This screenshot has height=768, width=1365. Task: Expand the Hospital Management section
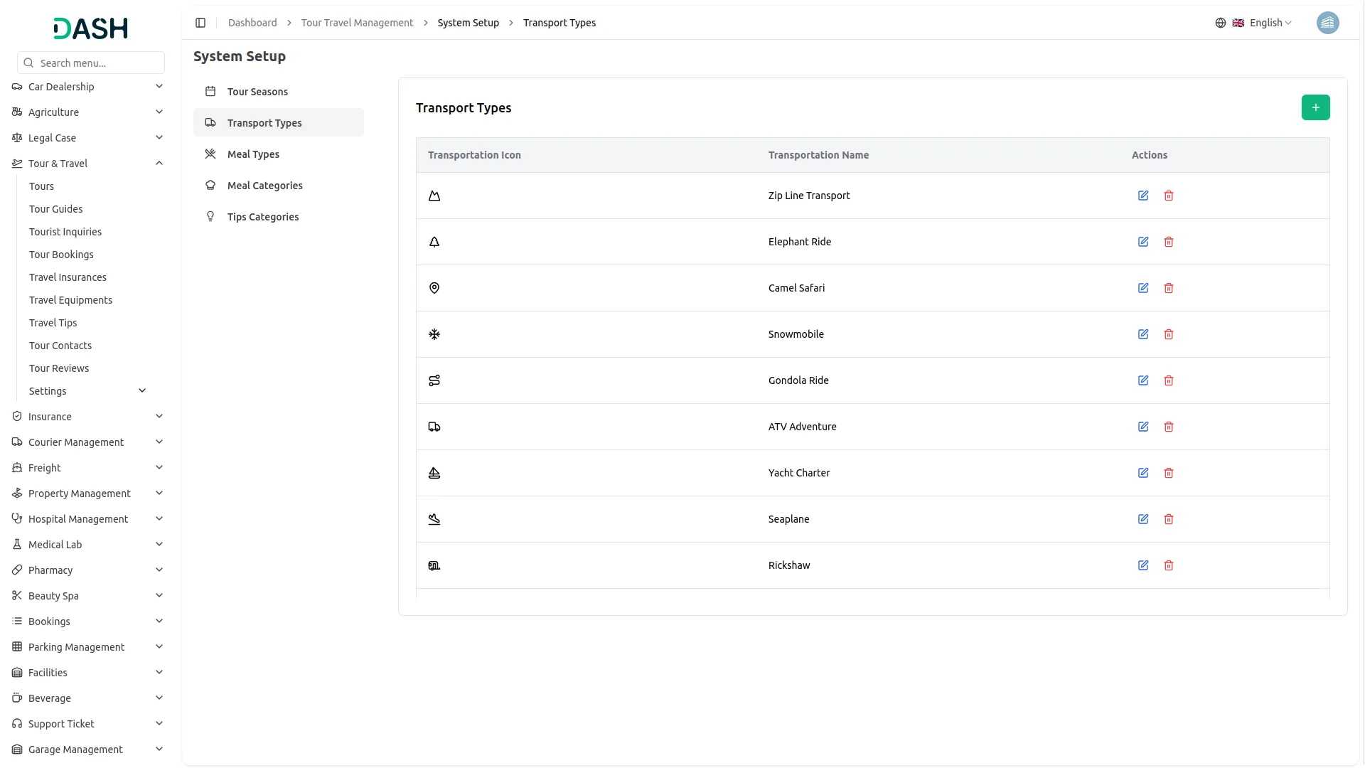pos(159,519)
